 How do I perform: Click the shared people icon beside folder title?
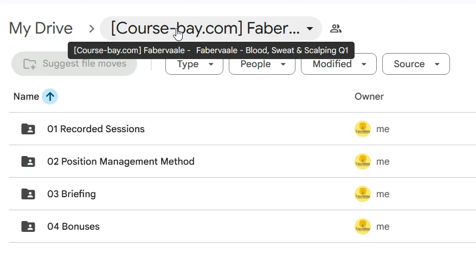pos(336,29)
